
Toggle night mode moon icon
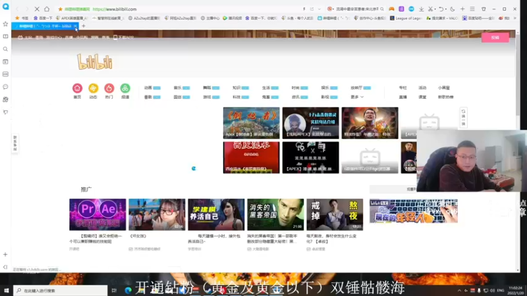click(x=453, y=9)
